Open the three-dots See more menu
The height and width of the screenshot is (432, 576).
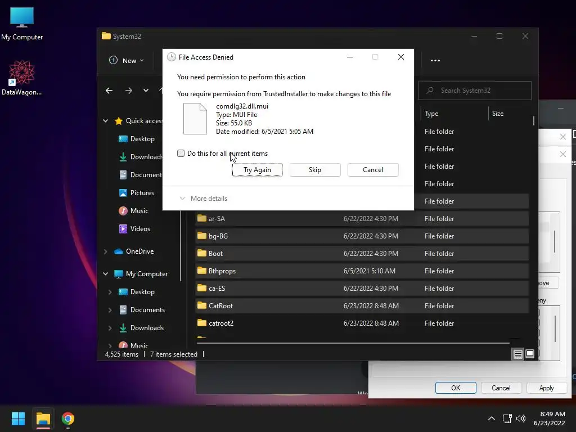(435, 61)
